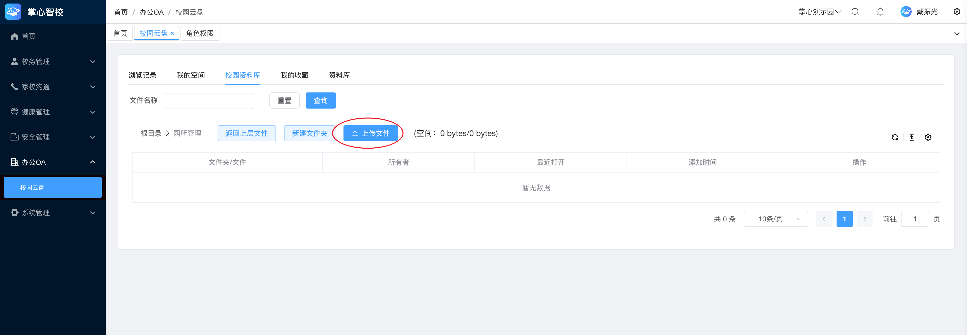Open the column settings gear above table
Viewport: 967px width, 335px height.
click(x=928, y=137)
